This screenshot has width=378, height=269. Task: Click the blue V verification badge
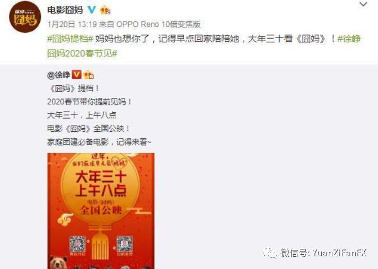coord(92,10)
